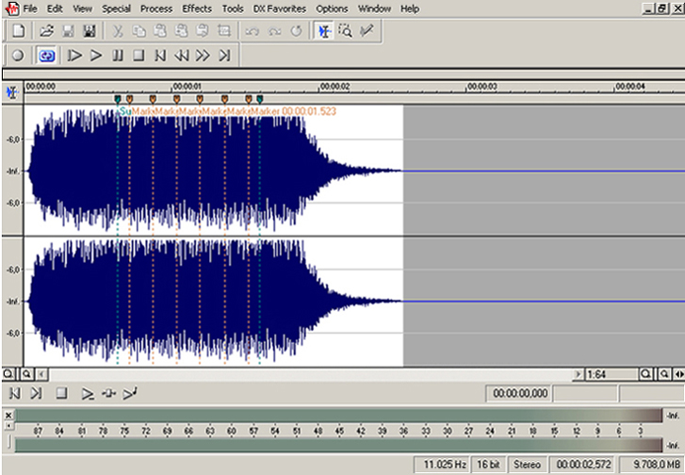Toggle Loop Playback mode
The image size is (685, 475).
point(46,56)
